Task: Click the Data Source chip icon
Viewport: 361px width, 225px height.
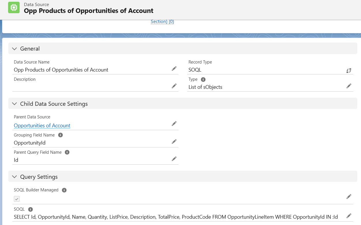Action: coord(14,8)
